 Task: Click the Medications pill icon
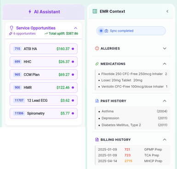tap(97, 64)
